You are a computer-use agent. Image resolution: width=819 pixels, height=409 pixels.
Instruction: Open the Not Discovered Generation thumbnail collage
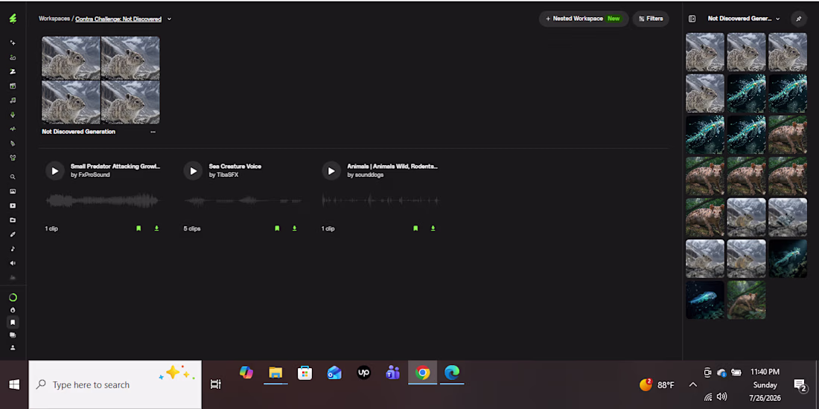point(101,80)
